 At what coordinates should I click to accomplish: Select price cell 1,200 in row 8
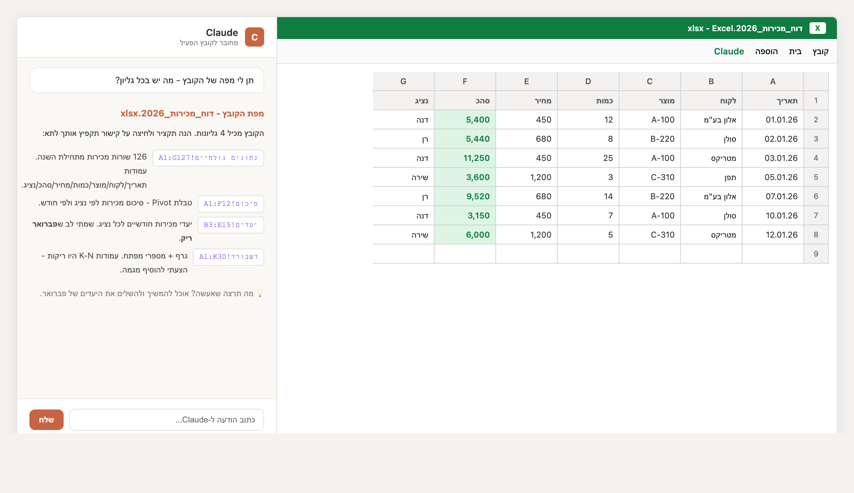526,235
